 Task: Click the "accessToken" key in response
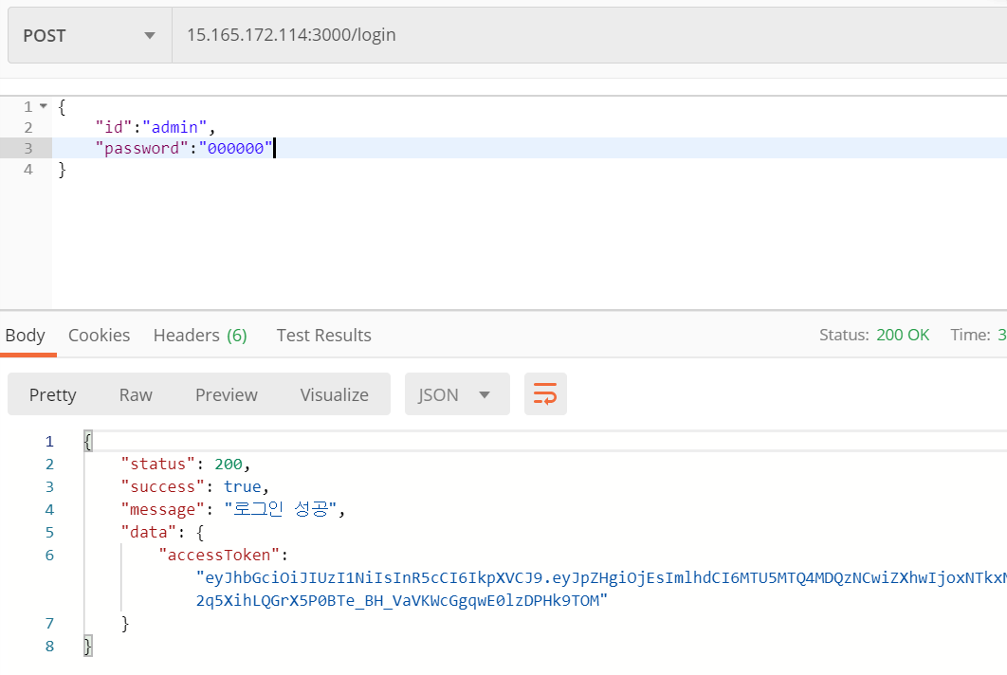click(219, 555)
